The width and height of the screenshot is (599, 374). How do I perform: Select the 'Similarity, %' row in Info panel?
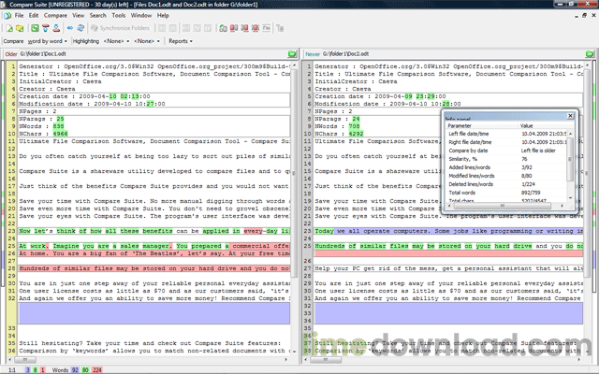pyautogui.click(x=506, y=159)
